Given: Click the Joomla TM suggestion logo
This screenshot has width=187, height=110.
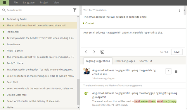Looking at the screenshot, I should pos(86,93).
